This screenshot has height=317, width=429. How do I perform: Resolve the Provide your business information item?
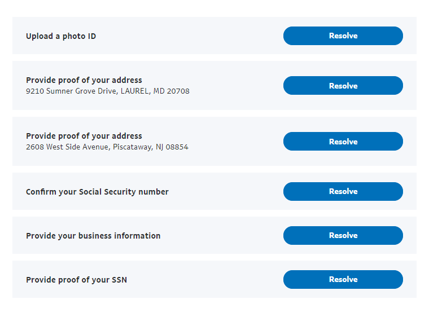coord(343,235)
